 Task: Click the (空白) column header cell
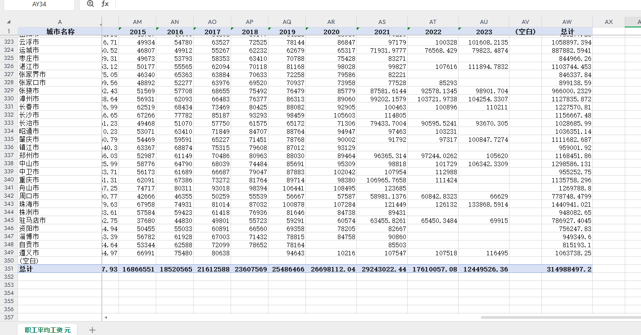pos(525,32)
